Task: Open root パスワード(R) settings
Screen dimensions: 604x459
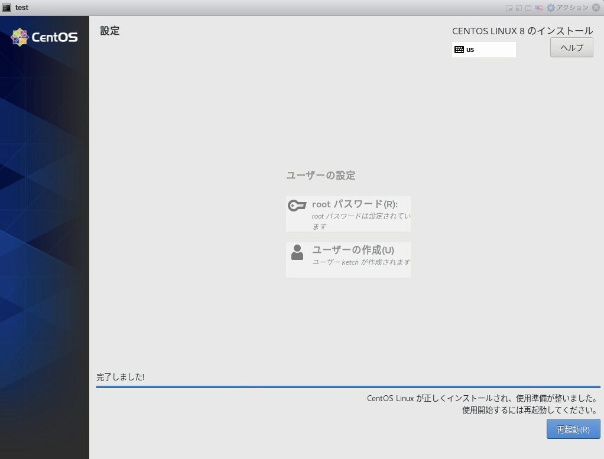Action: tap(348, 214)
